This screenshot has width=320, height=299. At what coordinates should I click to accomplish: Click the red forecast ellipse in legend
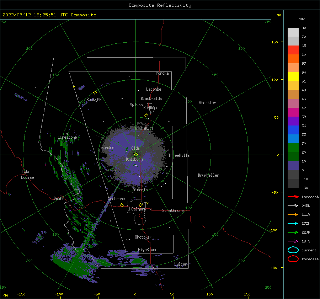pyautogui.click(x=293, y=259)
